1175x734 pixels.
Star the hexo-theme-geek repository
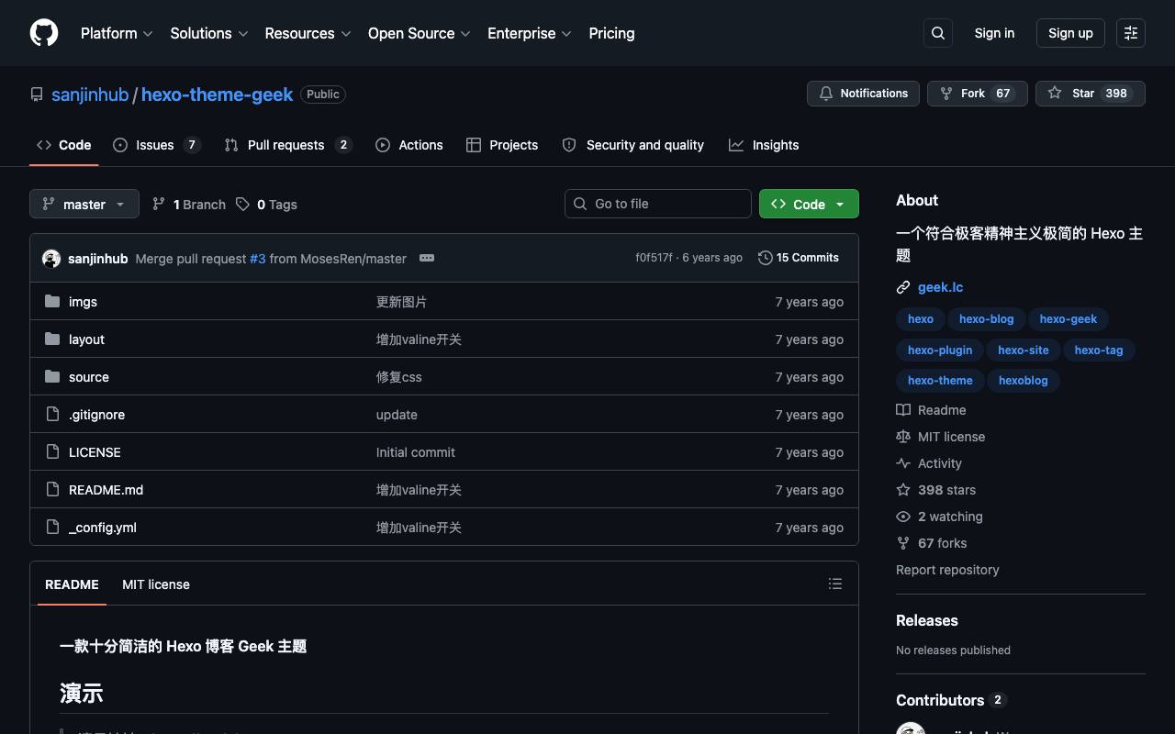click(1091, 94)
